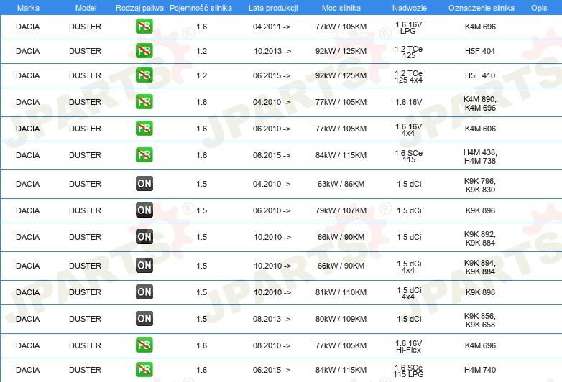Click petrol icon in K4M 690, K4M 696 row
The height and width of the screenshot is (382, 562).
pyautogui.click(x=144, y=102)
